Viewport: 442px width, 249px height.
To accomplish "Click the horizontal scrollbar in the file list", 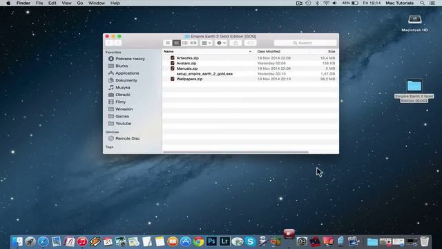I will click(236, 152).
